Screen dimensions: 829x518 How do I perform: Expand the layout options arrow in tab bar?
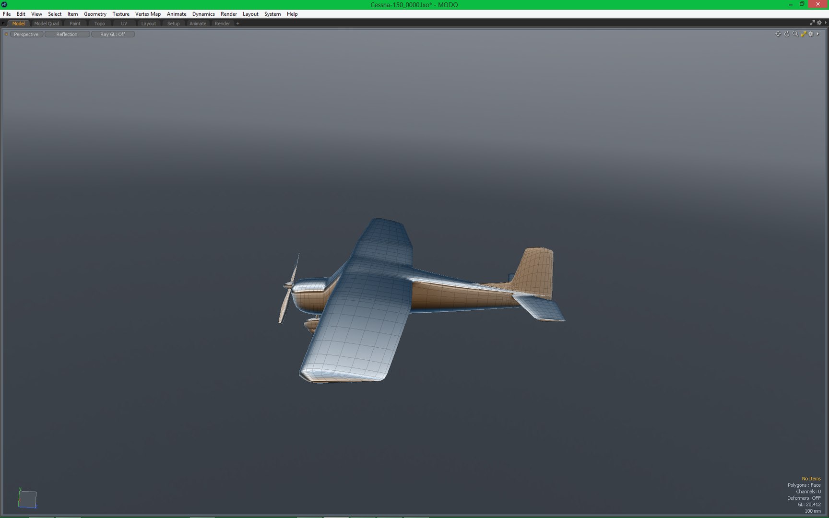pyautogui.click(x=826, y=23)
